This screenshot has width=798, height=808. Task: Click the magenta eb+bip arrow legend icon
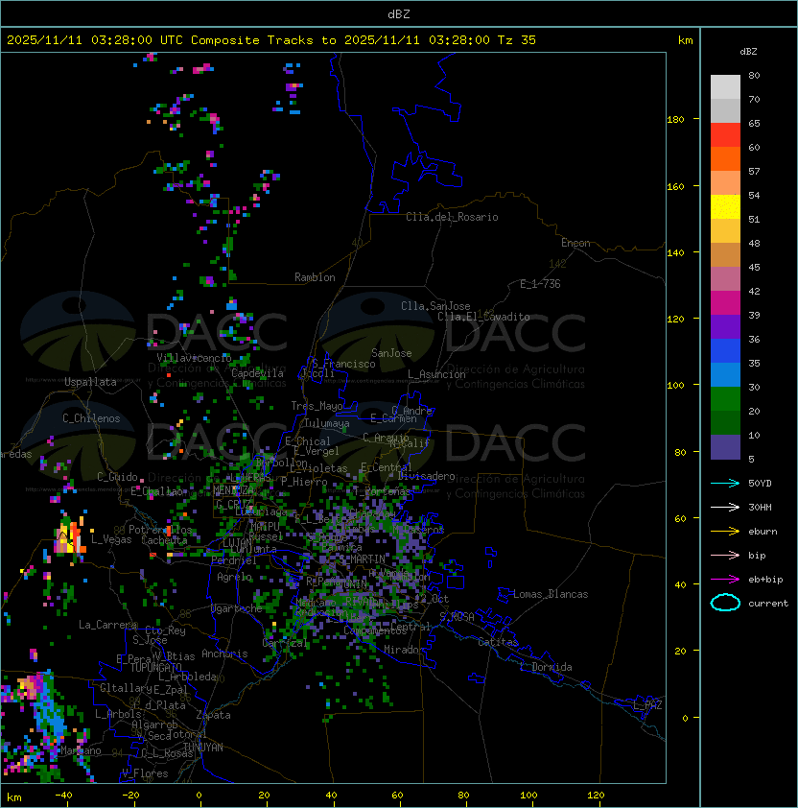click(x=725, y=580)
